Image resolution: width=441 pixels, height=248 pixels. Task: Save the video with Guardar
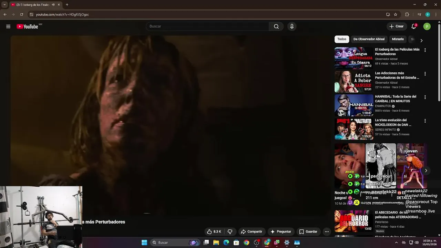(308, 231)
